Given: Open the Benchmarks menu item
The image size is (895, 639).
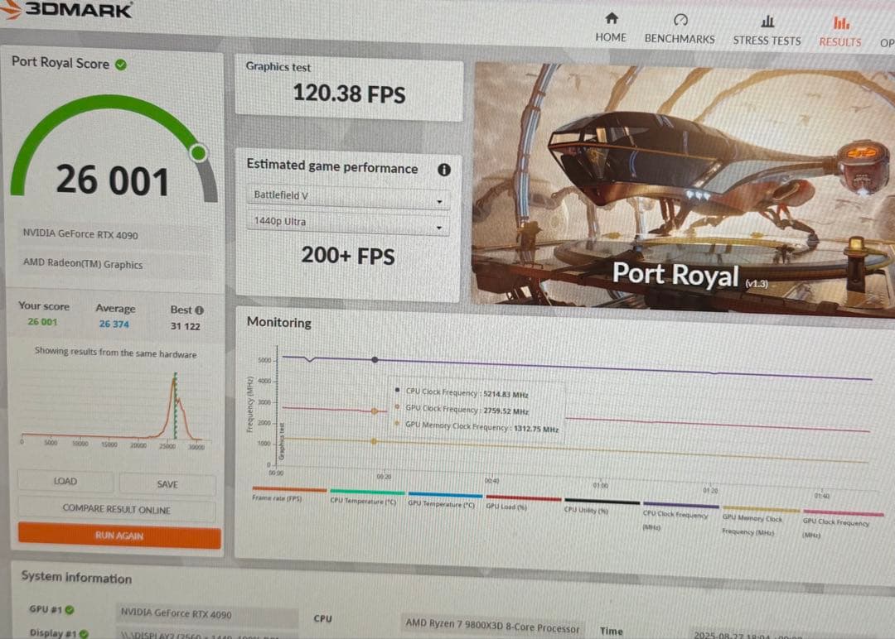Looking at the screenshot, I should [x=680, y=38].
